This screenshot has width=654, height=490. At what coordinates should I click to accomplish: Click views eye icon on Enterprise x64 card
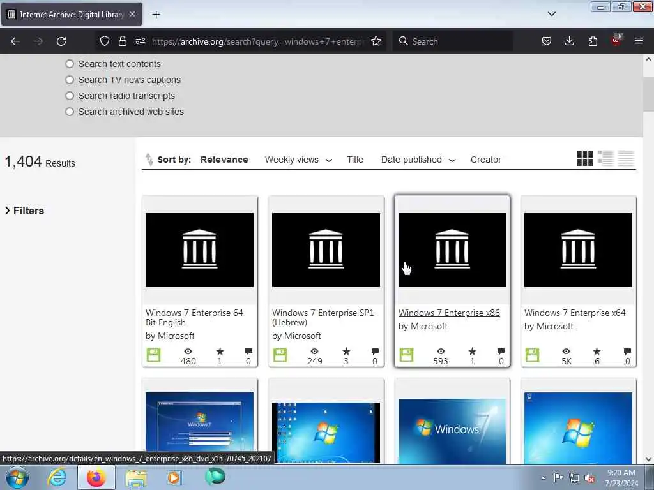point(566,352)
